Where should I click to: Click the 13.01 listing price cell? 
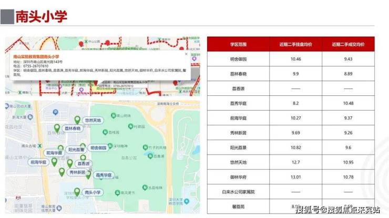(x=296, y=177)
